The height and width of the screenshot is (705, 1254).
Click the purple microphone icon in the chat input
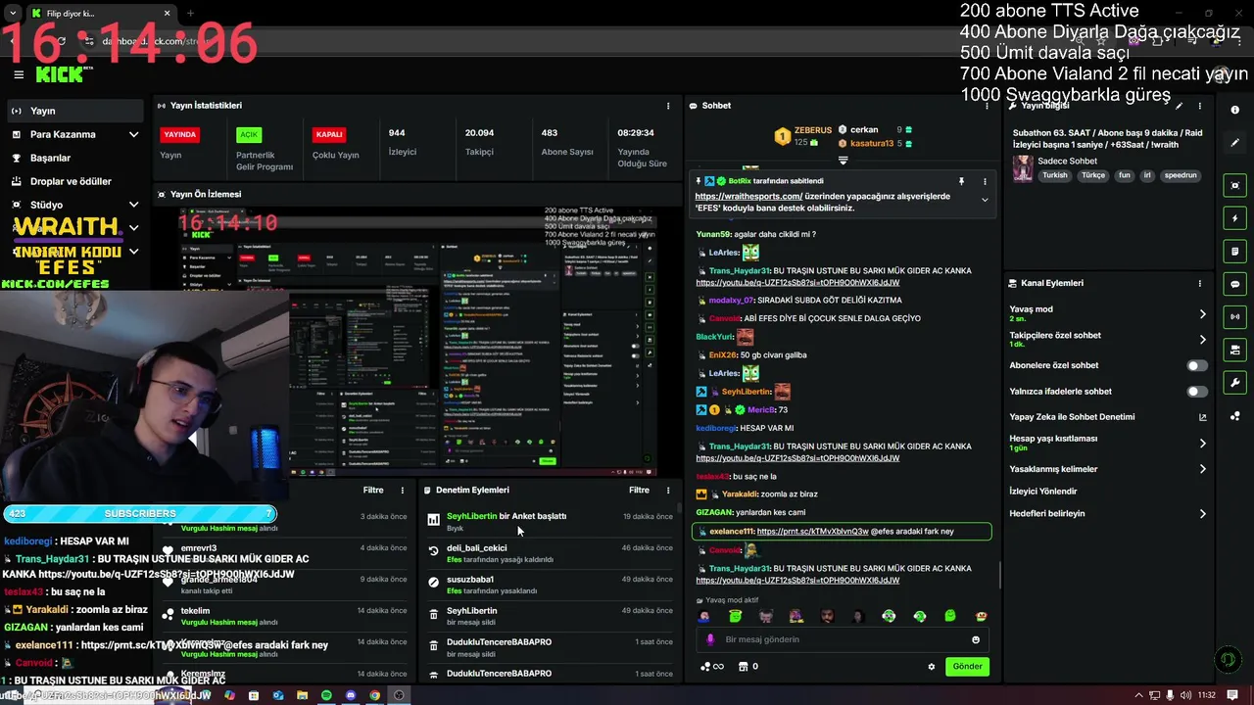tap(710, 639)
